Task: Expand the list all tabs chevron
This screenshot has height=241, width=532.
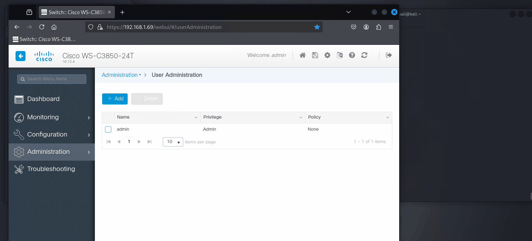Action: click(348, 12)
